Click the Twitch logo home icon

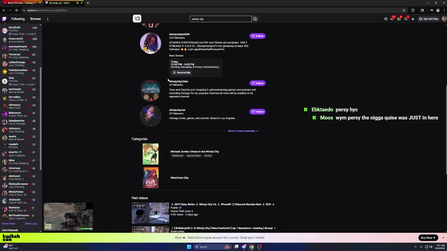click(x=4, y=19)
